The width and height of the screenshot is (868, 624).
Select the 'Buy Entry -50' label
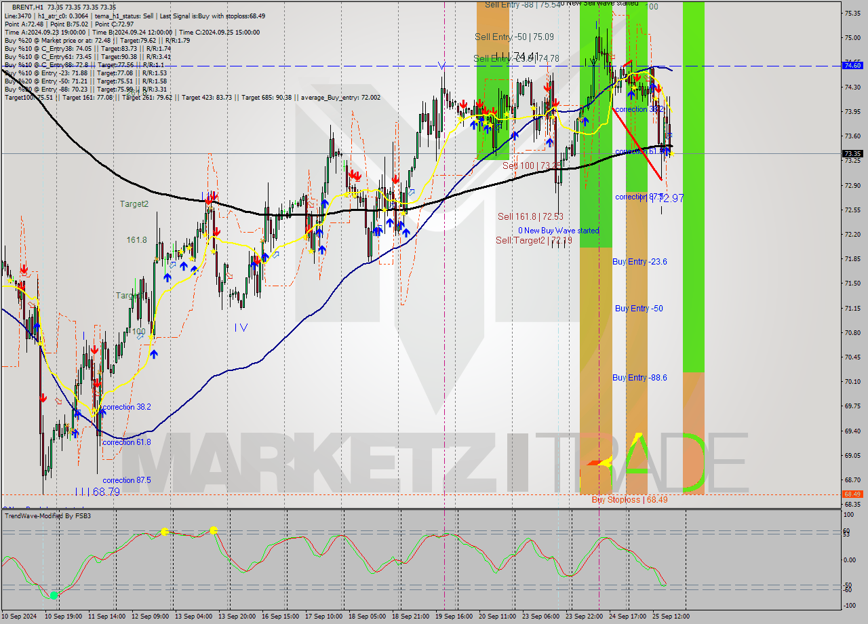(x=639, y=309)
